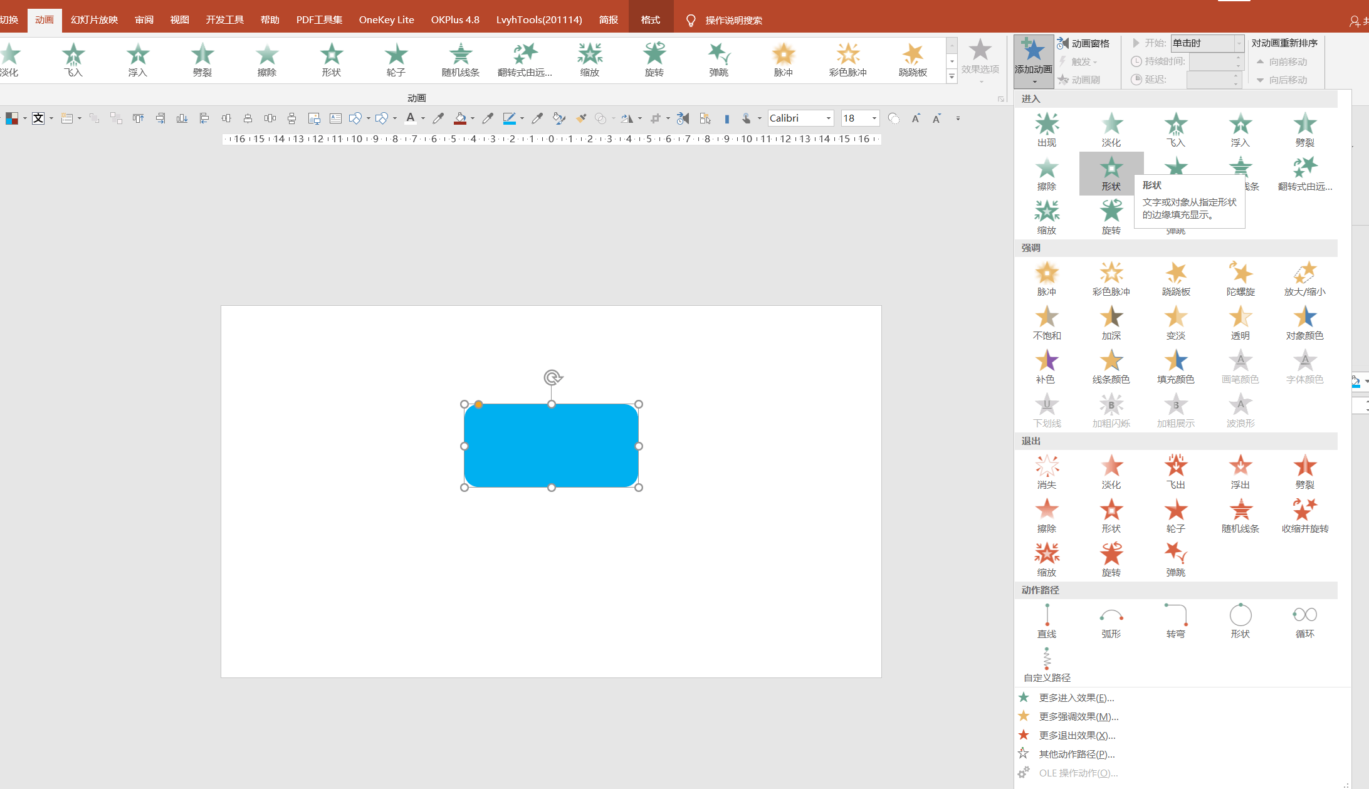Choose 淡化 in the 进入 section

pyautogui.click(x=1111, y=130)
